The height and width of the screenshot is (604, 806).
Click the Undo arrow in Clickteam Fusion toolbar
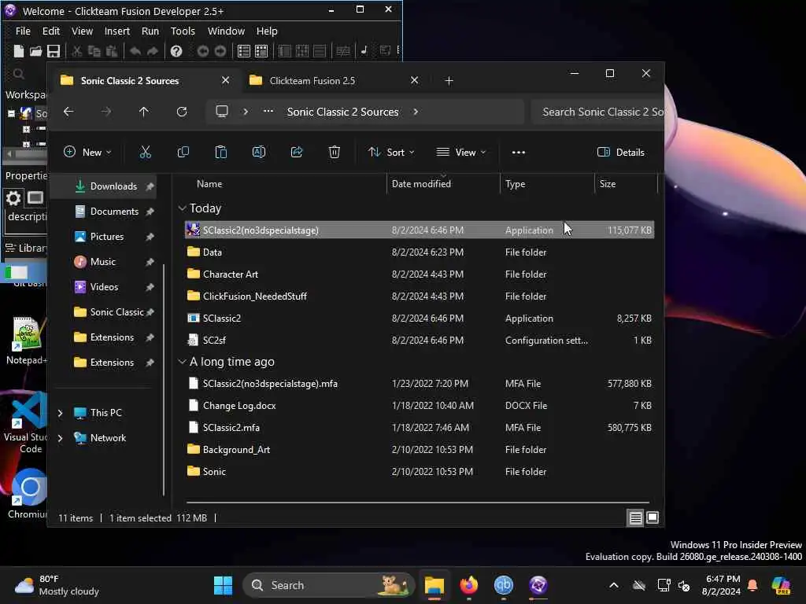[x=135, y=51]
